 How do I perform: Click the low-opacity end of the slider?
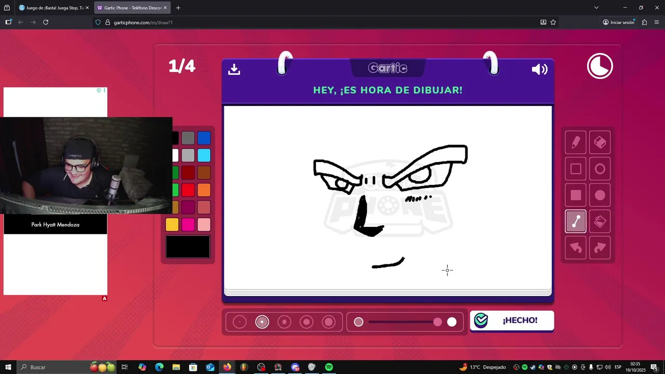coord(358,322)
